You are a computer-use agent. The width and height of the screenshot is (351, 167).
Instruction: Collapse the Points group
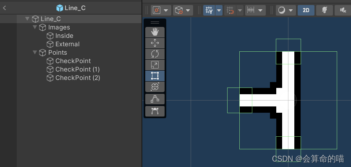point(35,53)
